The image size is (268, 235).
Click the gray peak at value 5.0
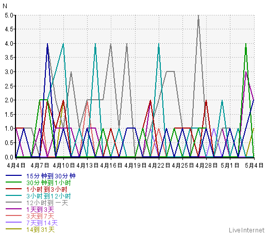pos(198,16)
